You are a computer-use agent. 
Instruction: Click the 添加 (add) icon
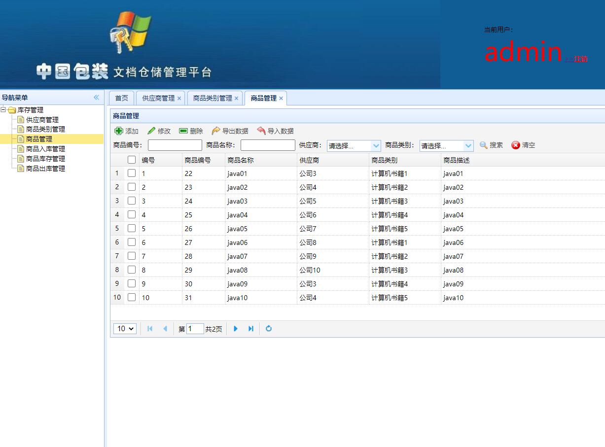(x=118, y=131)
